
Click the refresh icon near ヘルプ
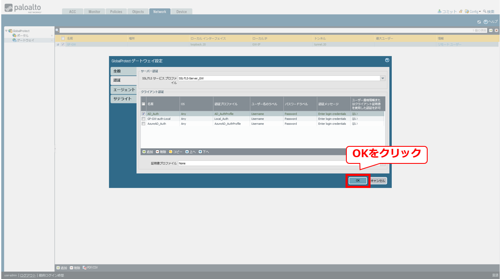[x=479, y=21]
